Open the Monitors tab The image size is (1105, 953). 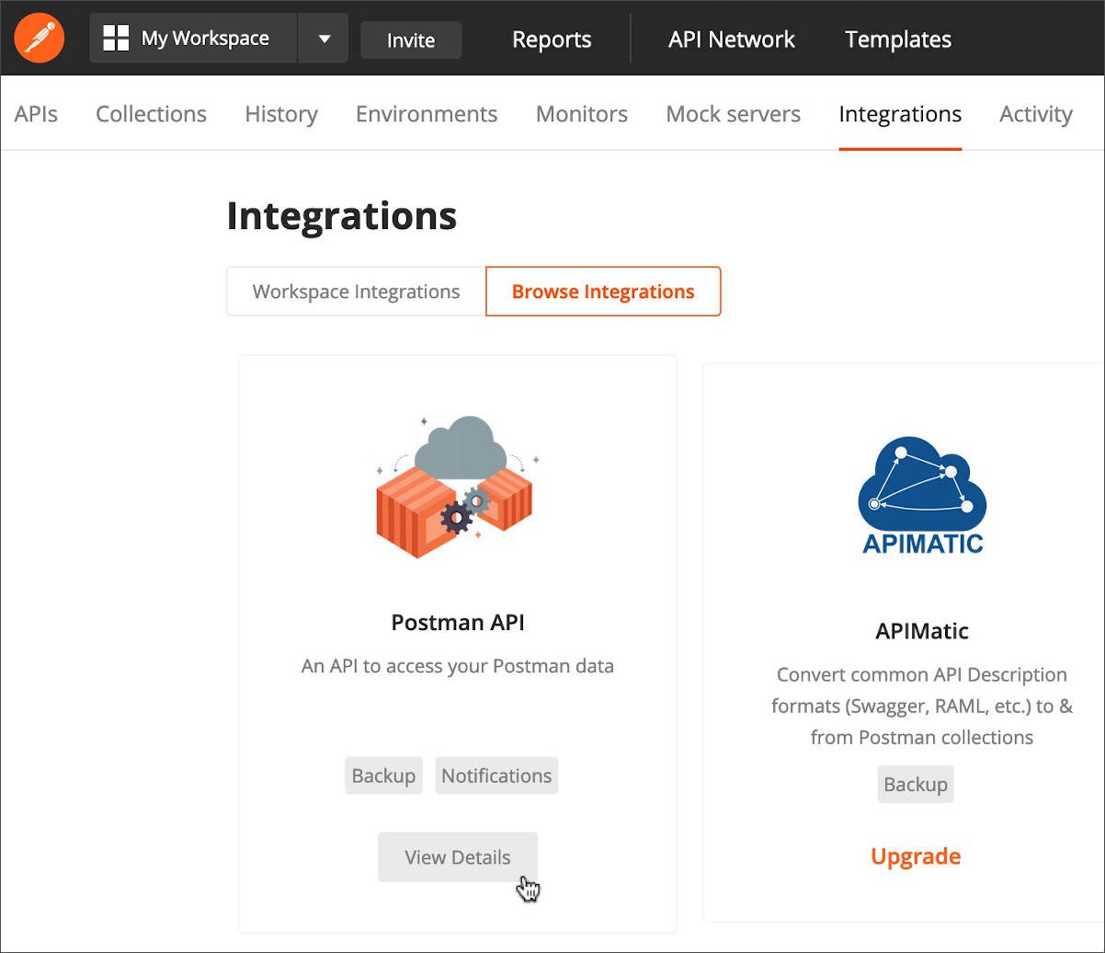pos(582,114)
